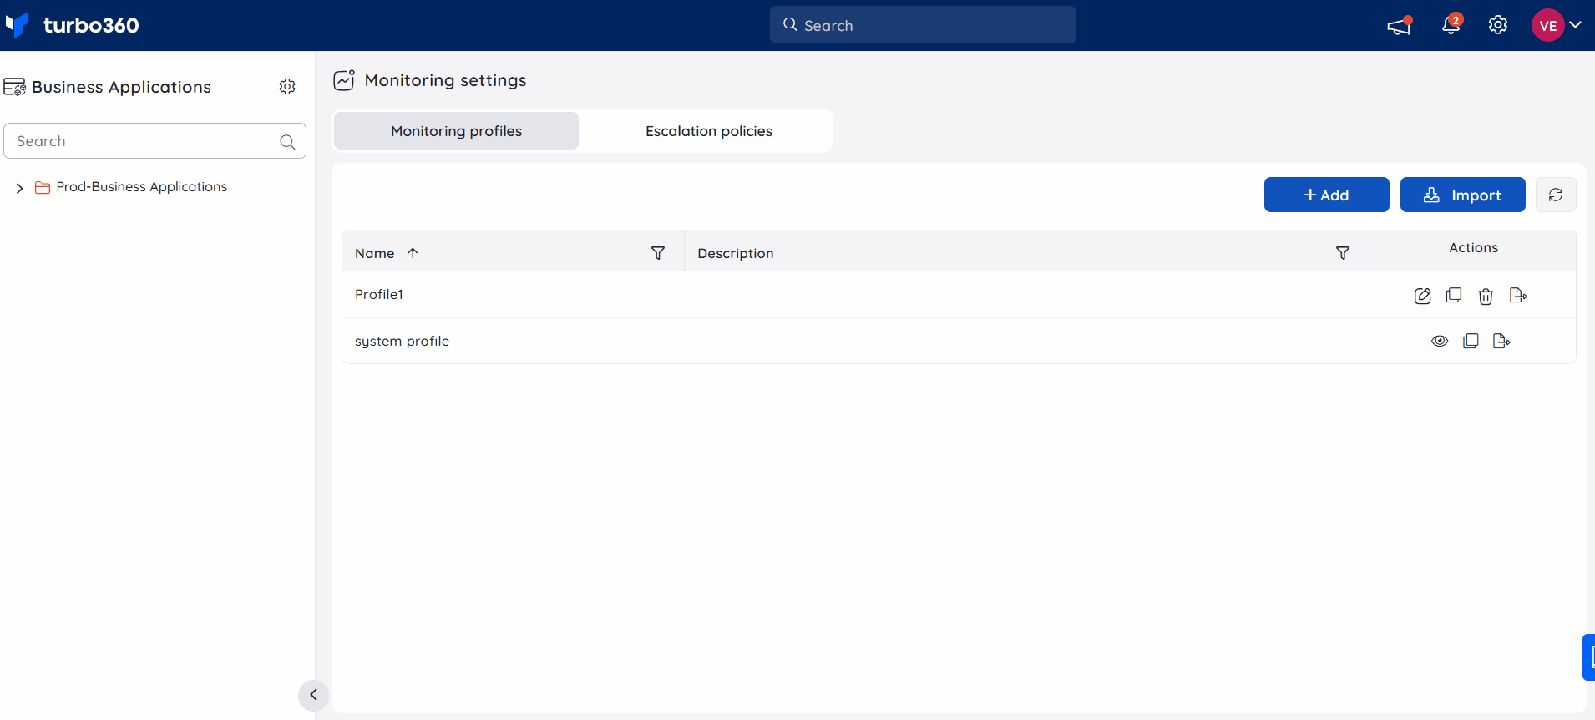The image size is (1595, 720).
Task: Open the VE user avatar menu
Action: pyautogui.click(x=1557, y=25)
